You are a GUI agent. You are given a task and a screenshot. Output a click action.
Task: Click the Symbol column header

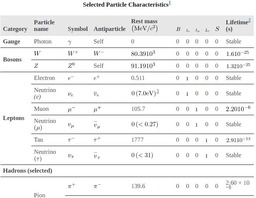(78, 29)
